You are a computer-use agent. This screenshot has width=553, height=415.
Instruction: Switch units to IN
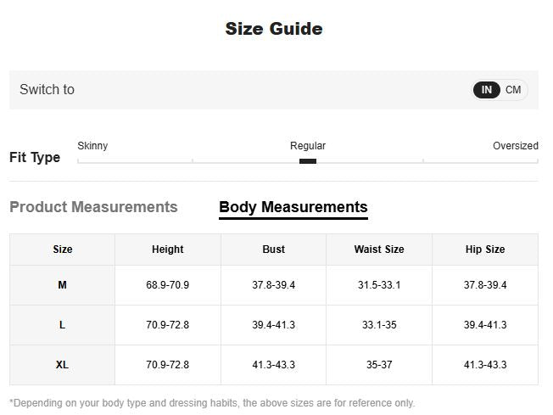click(x=487, y=90)
